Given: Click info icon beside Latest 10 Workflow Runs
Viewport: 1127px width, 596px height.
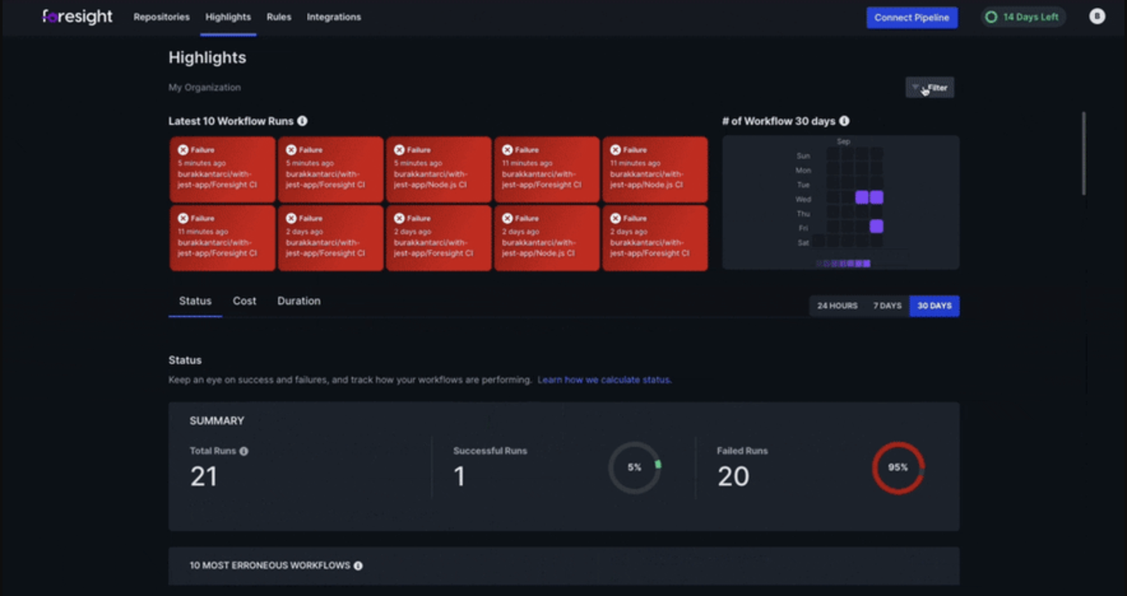Looking at the screenshot, I should [302, 121].
